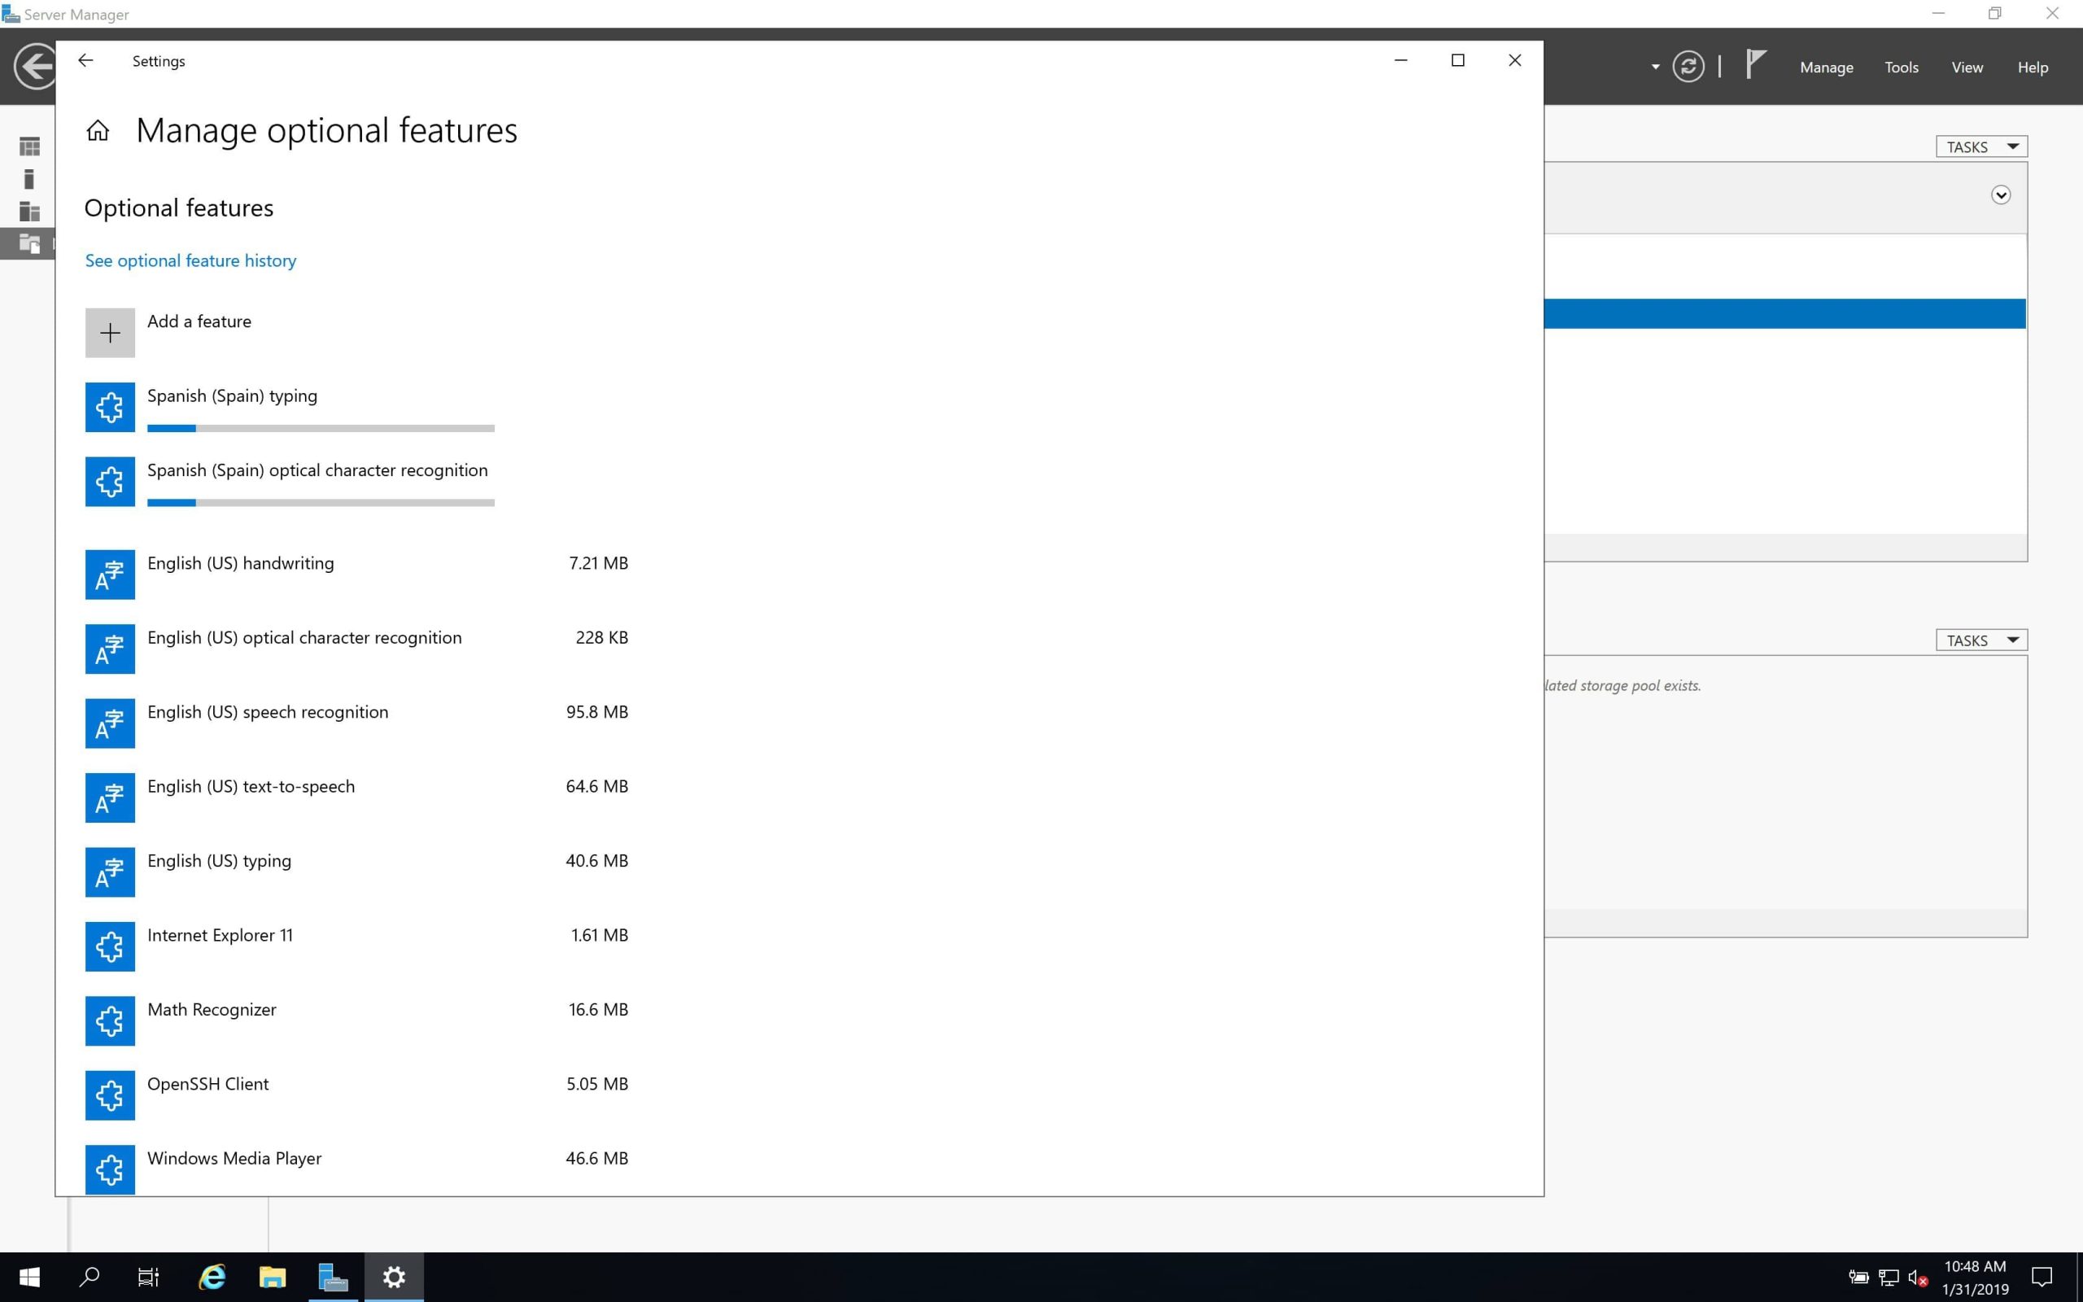Click the Settings back arrow
2083x1302 pixels.
click(85, 60)
